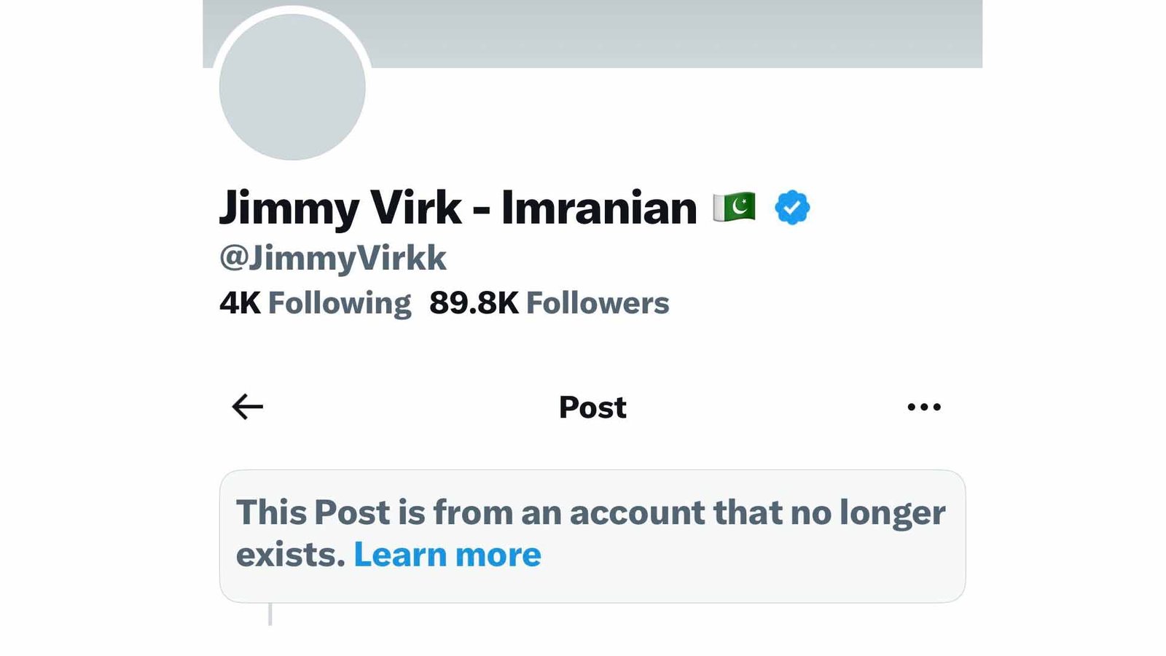This screenshot has height=656, width=1166.
Task: Open the Following list label
Action: [x=340, y=303]
